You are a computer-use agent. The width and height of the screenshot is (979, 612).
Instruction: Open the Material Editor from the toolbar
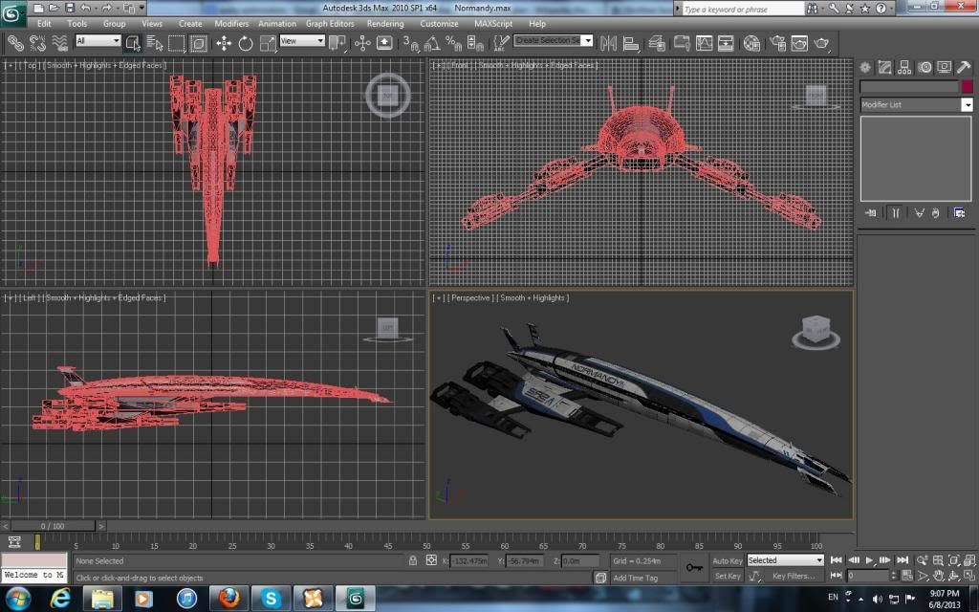(x=752, y=43)
